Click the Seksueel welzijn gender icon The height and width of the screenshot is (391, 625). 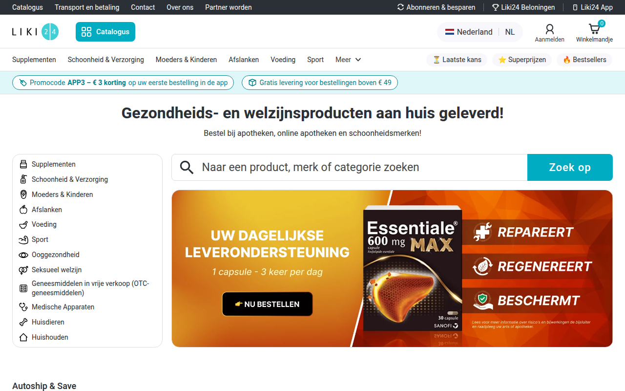(x=23, y=270)
